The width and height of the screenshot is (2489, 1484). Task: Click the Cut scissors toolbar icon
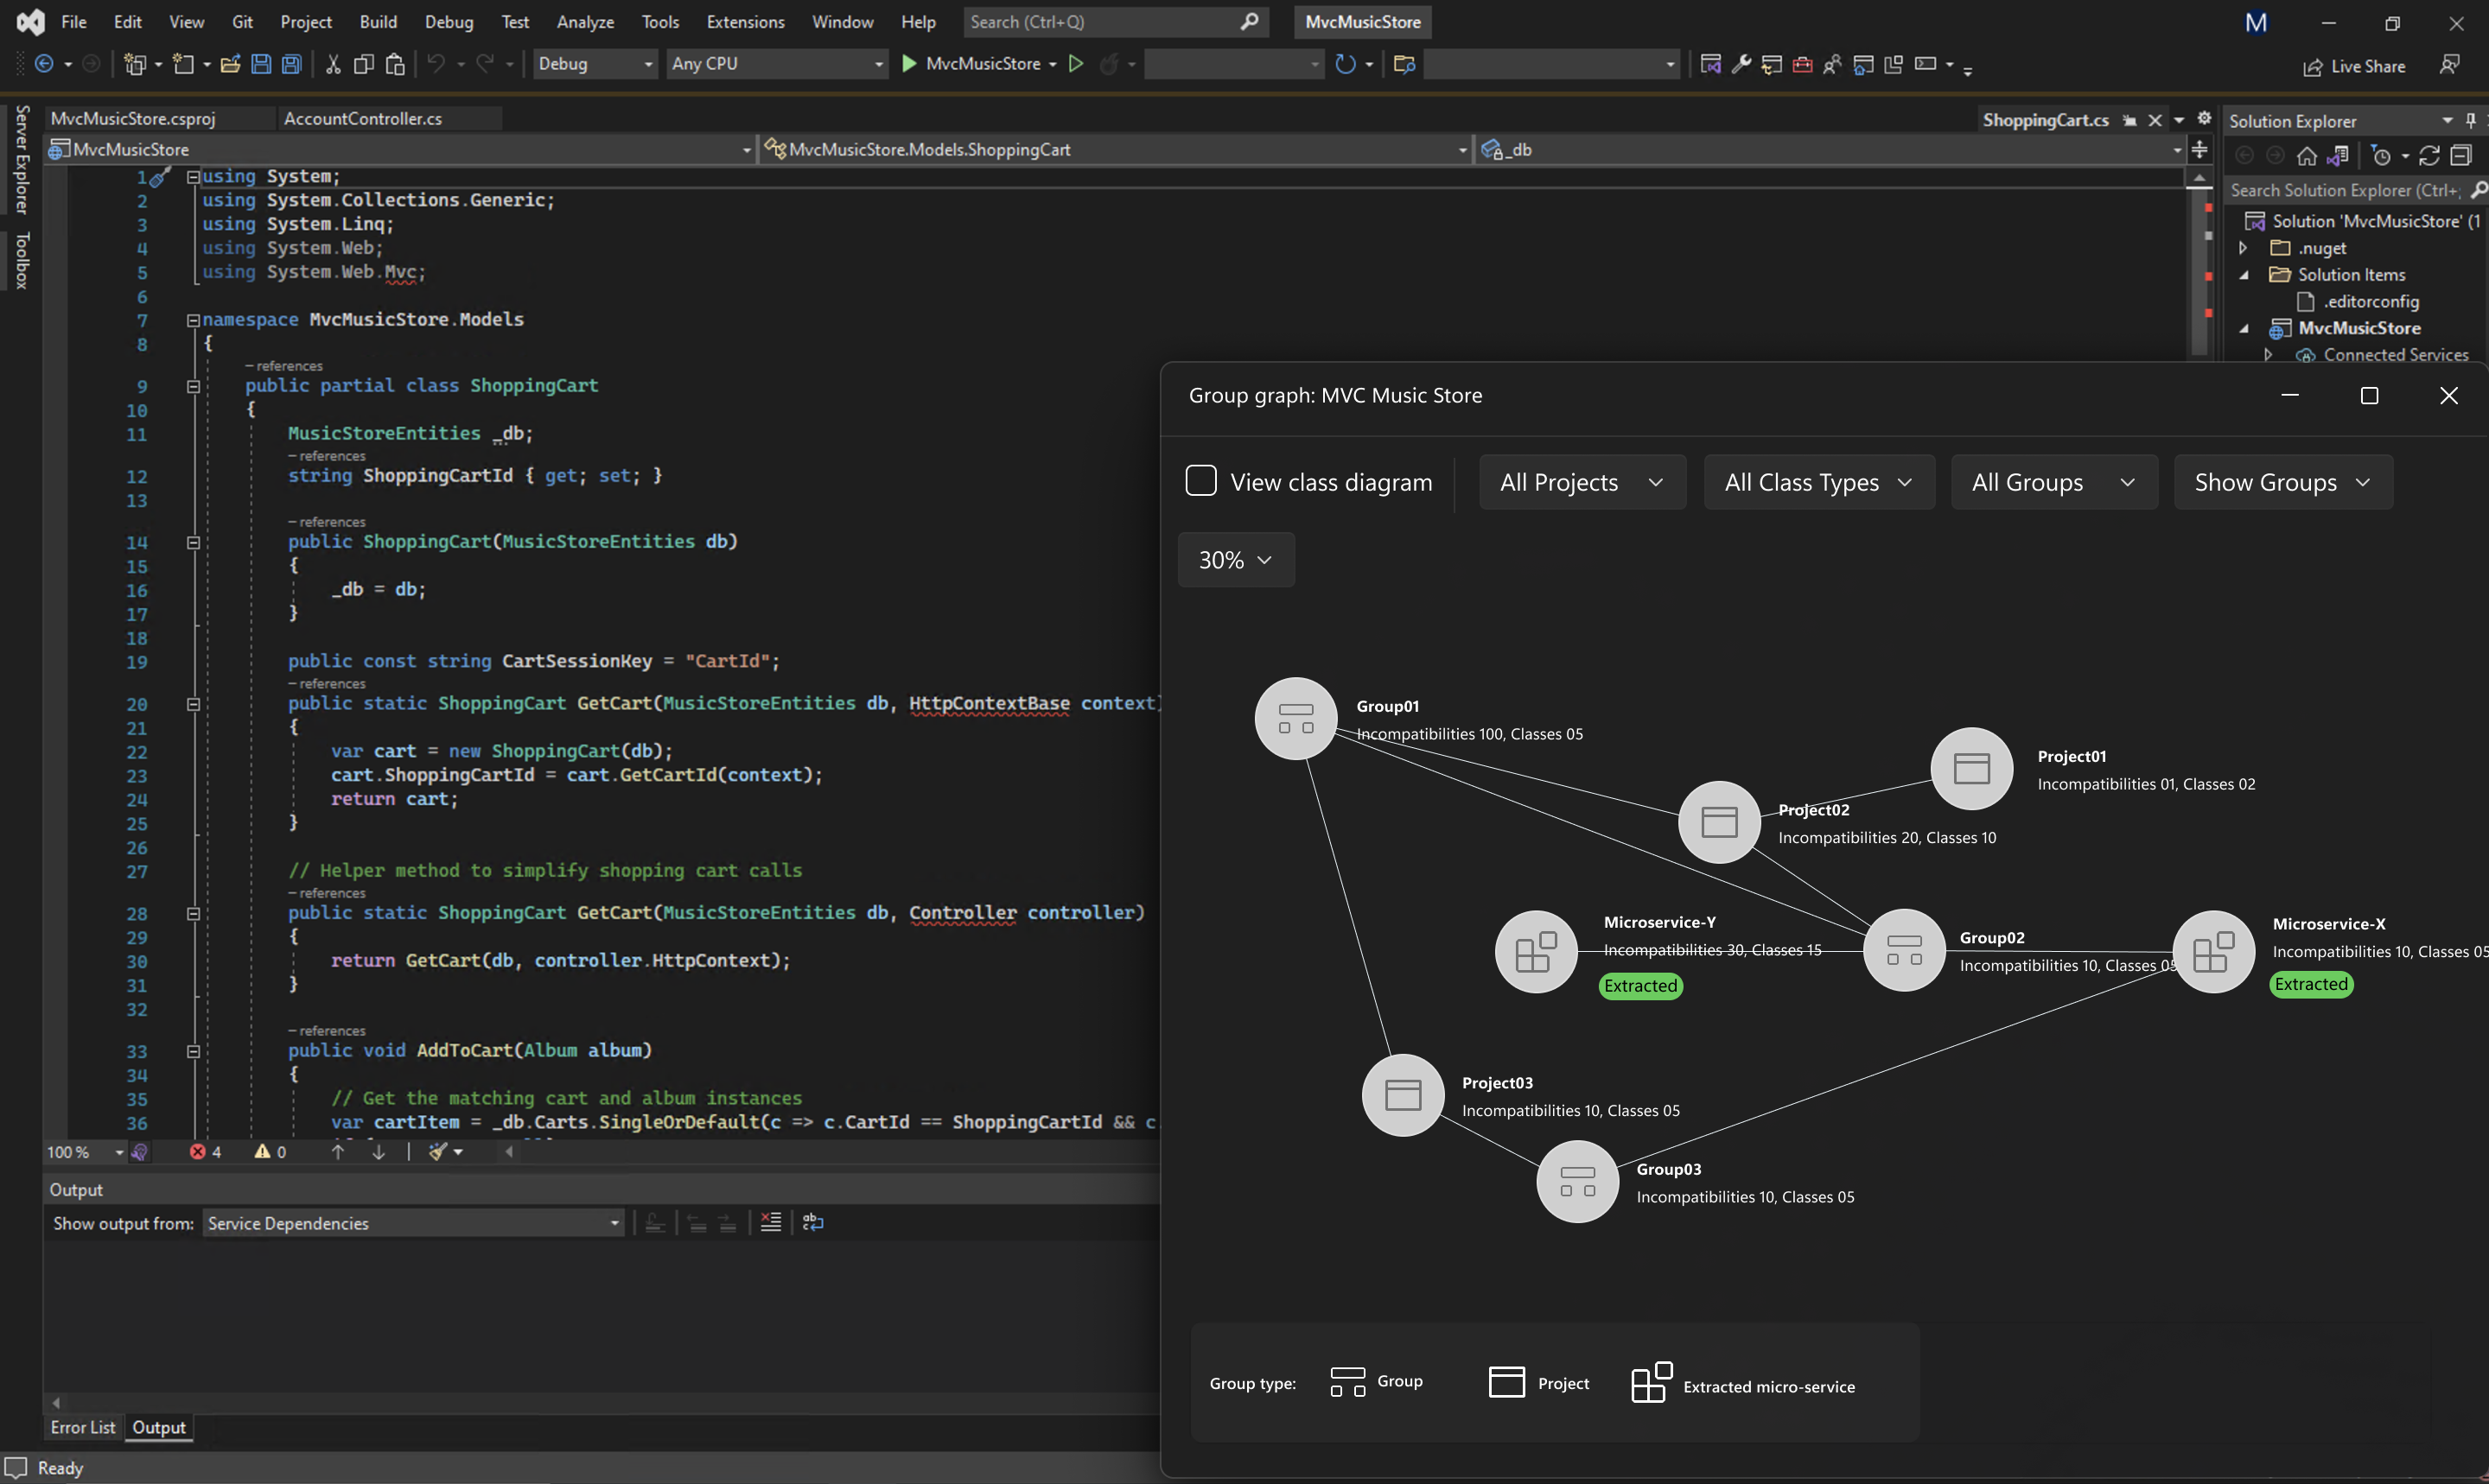[x=333, y=65]
